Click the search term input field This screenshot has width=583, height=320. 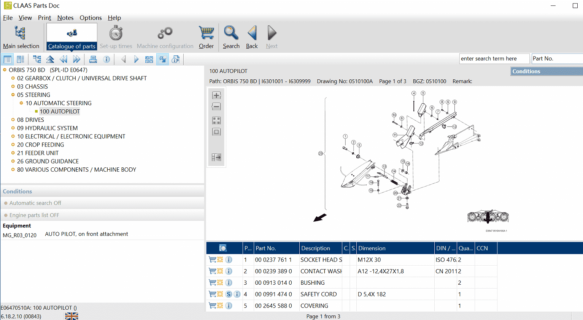(x=494, y=58)
